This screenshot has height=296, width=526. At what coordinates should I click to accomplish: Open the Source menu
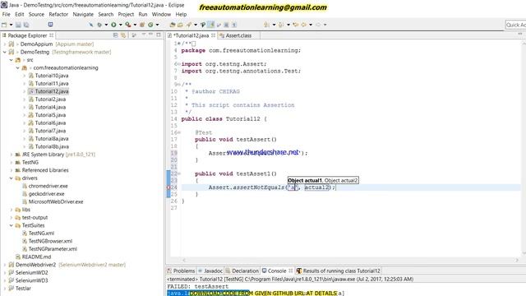[x=36, y=14]
